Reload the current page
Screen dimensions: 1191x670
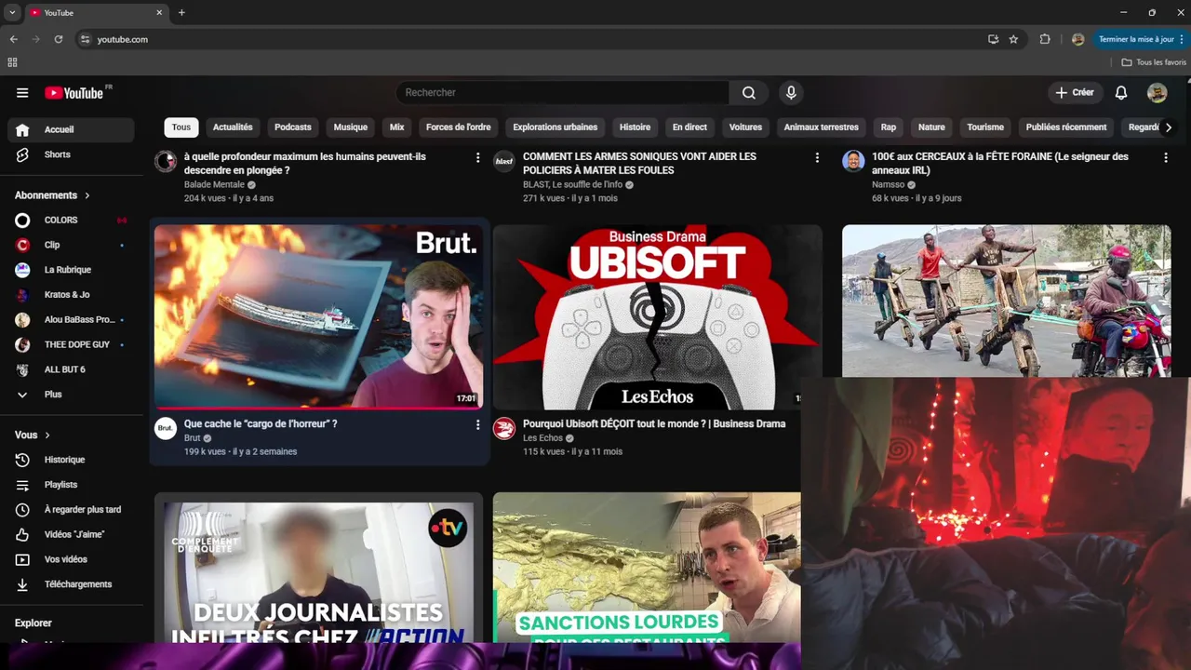[58, 39]
